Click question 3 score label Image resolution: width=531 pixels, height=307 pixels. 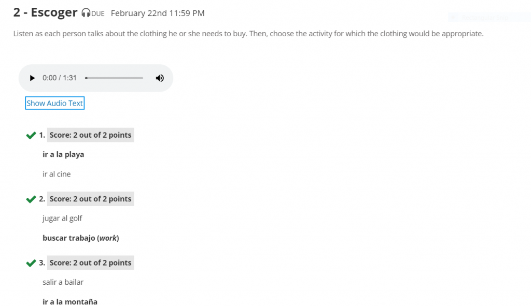tap(90, 262)
